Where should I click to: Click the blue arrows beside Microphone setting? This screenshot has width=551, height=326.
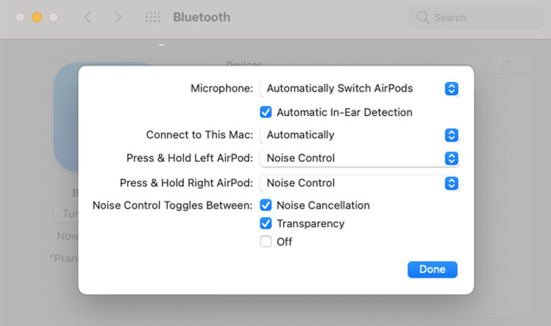[452, 89]
